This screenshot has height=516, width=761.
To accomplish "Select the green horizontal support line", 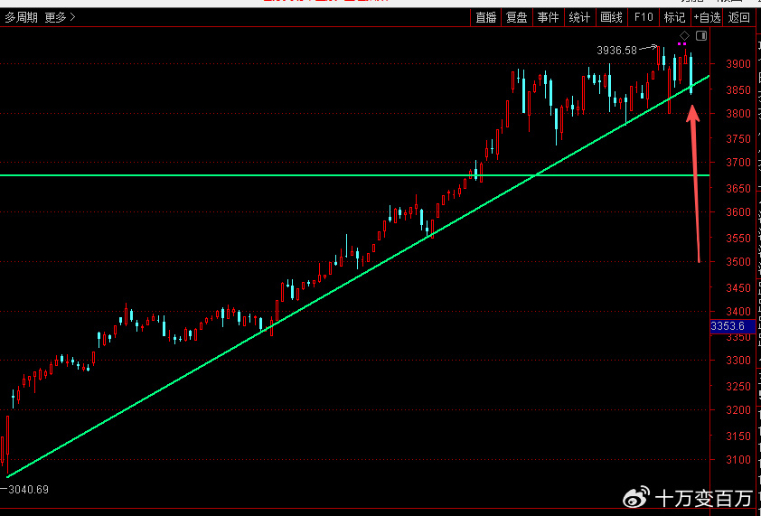I will 271,175.
